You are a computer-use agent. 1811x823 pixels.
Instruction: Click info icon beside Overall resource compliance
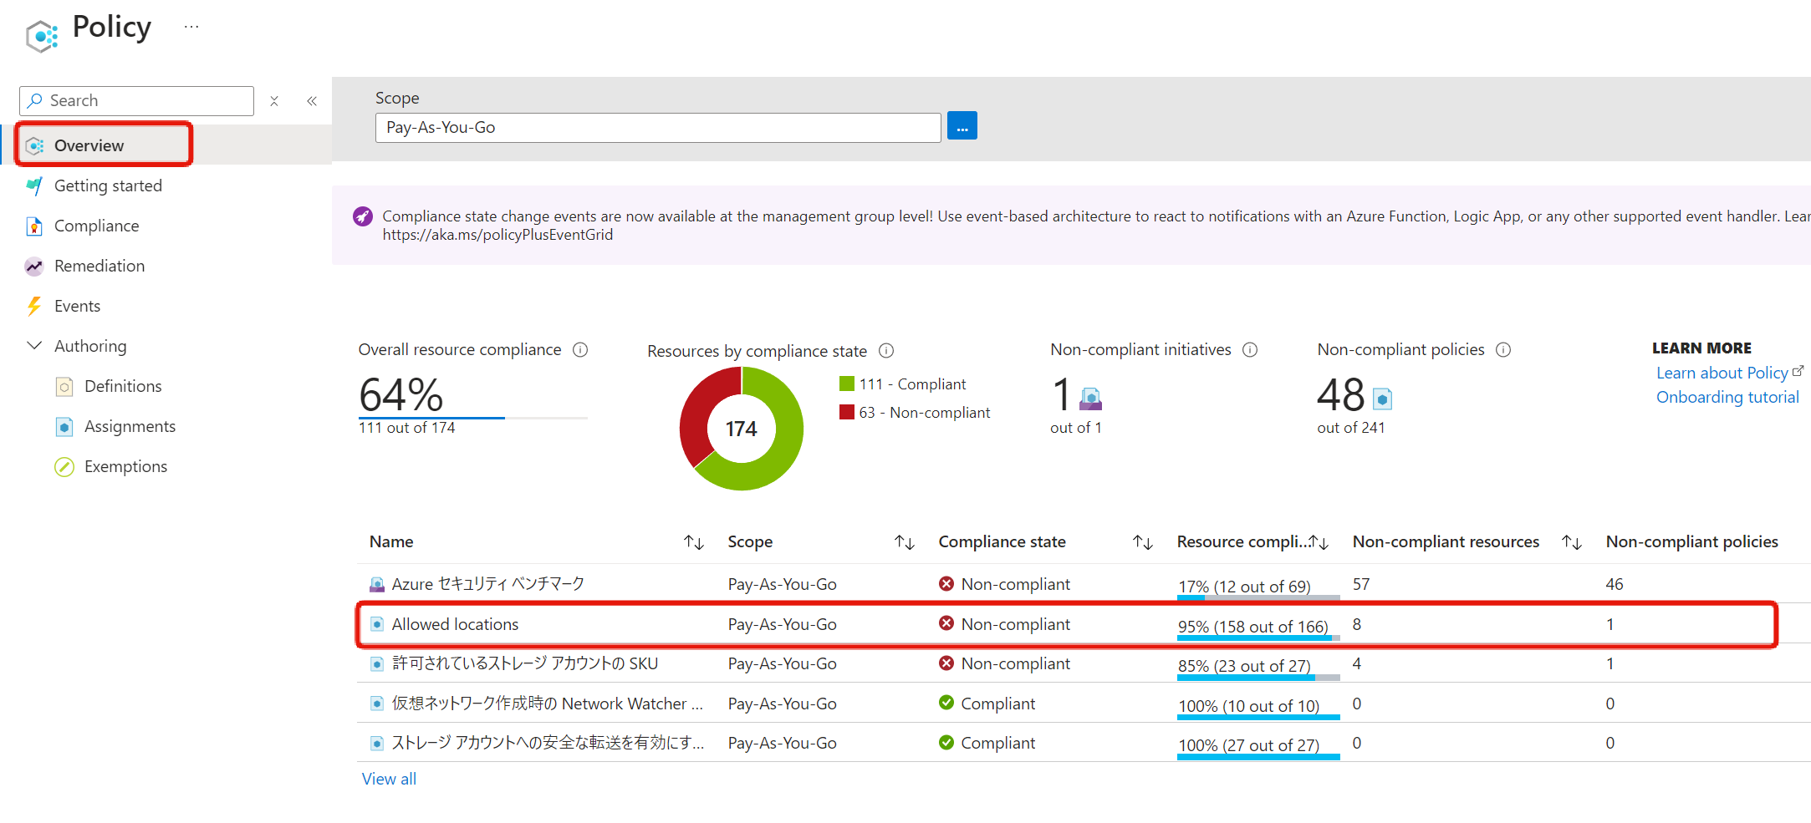click(580, 349)
